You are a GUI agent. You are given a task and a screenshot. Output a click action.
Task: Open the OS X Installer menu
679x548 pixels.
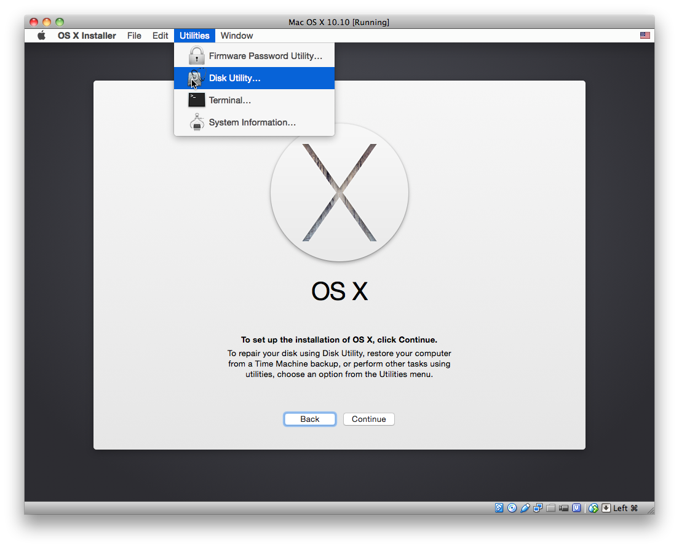coord(87,36)
